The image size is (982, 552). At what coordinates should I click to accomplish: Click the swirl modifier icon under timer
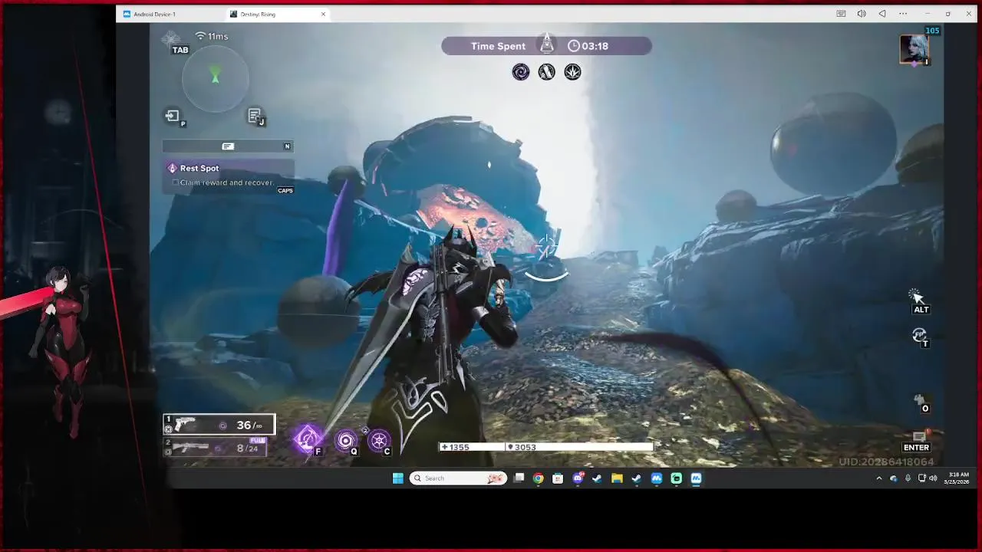tap(520, 72)
